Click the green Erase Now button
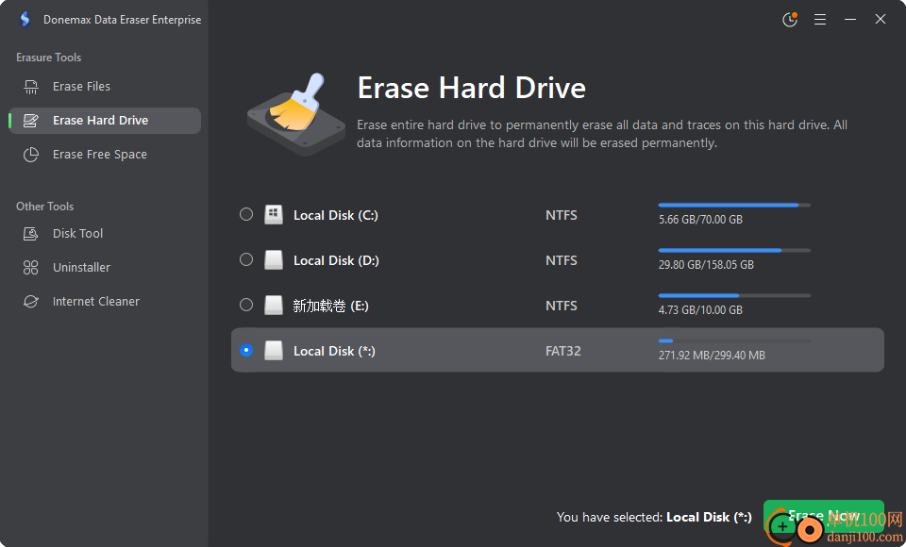Image resolution: width=906 pixels, height=547 pixels. point(823,516)
